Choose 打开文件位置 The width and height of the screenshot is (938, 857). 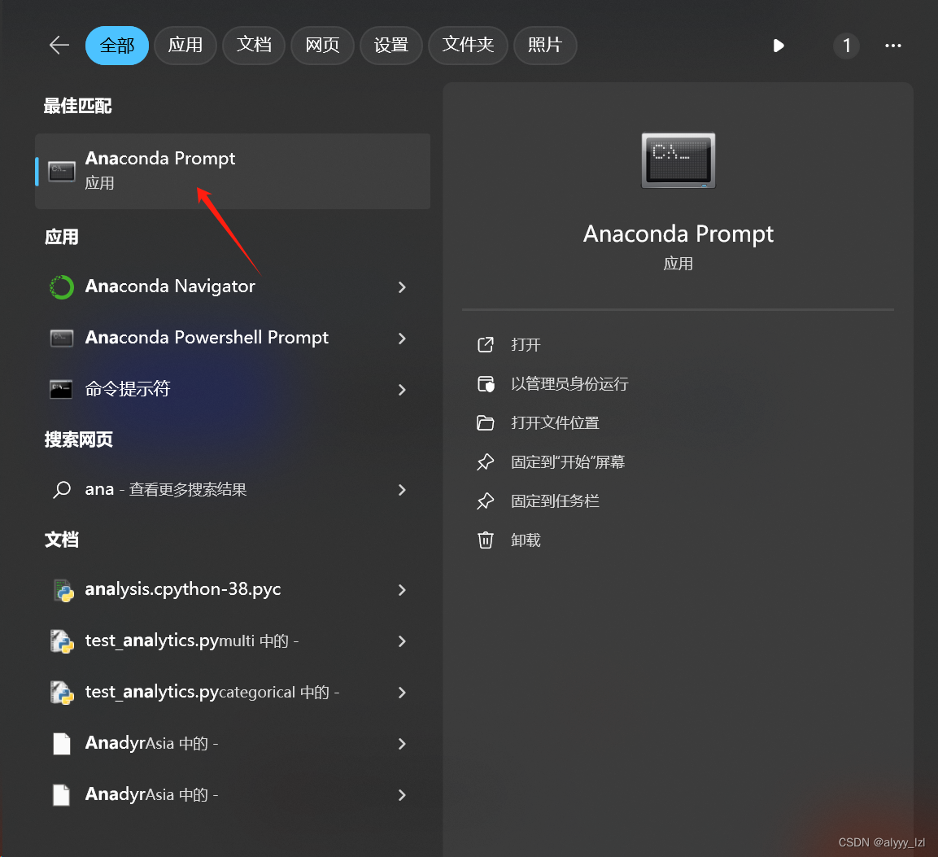pos(555,423)
